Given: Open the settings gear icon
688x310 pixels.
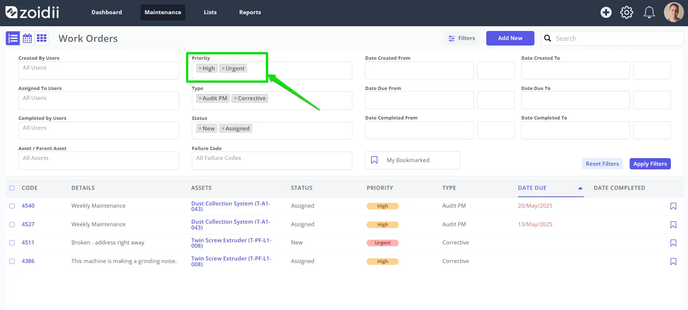Looking at the screenshot, I should coord(627,12).
